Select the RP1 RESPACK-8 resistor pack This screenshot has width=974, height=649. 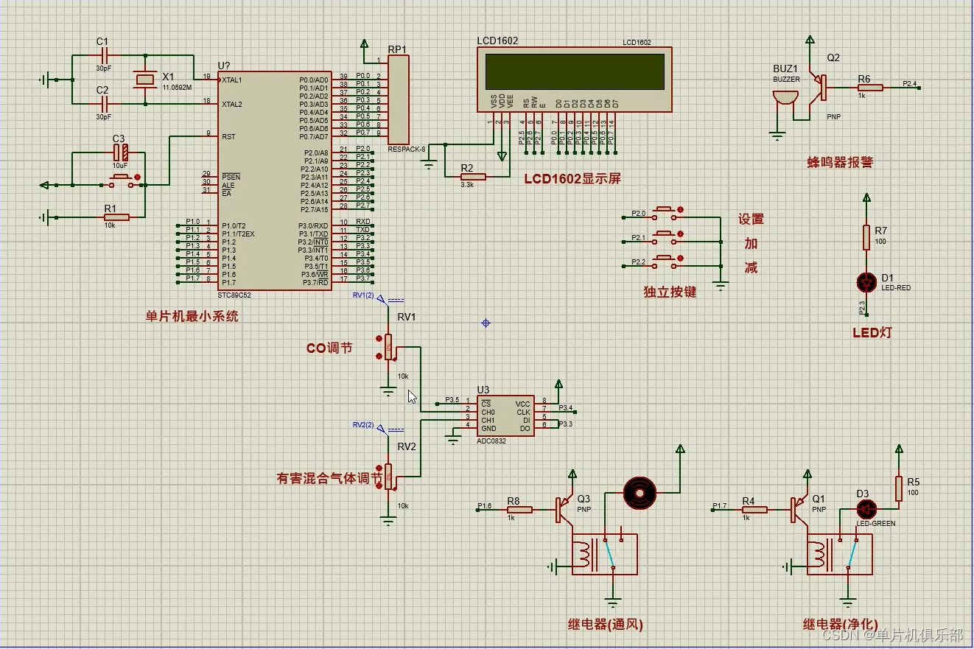[x=398, y=100]
